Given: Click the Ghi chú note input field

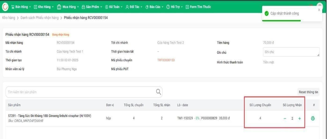Looking at the screenshot, I should (x=291, y=52).
